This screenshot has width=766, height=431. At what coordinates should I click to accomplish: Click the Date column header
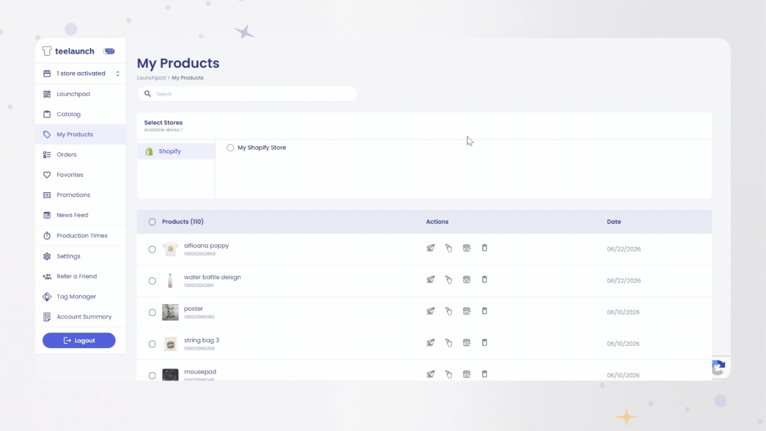pos(614,222)
